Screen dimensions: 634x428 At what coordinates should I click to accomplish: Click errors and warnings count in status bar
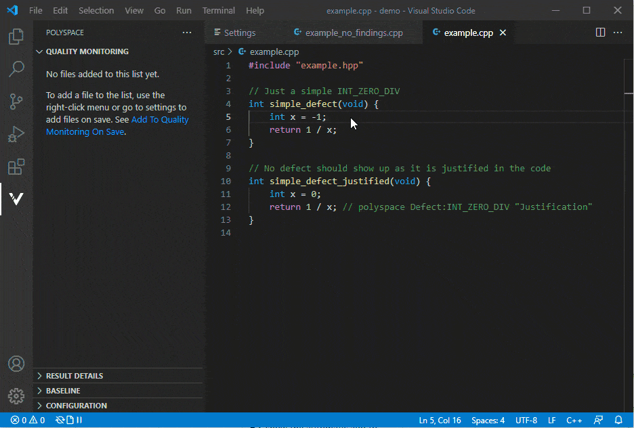pos(28,421)
